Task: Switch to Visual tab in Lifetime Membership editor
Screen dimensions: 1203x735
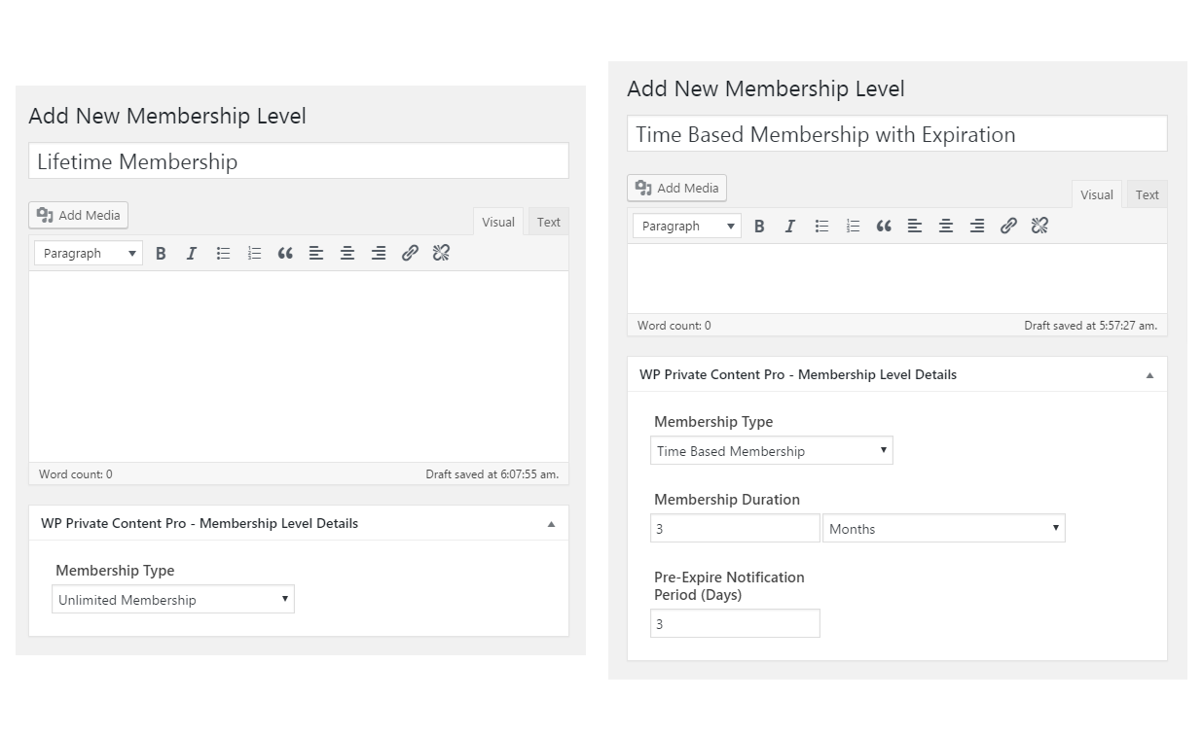Action: point(498,222)
